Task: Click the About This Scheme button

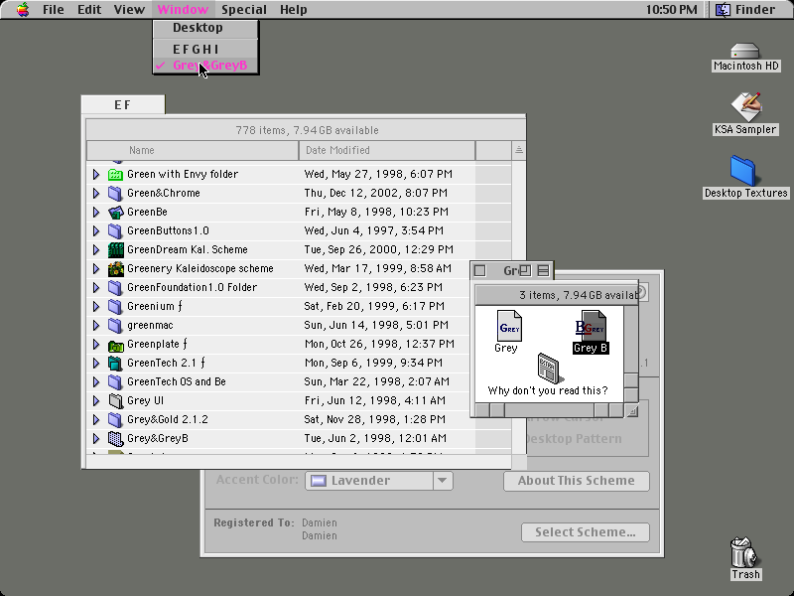Action: (577, 481)
